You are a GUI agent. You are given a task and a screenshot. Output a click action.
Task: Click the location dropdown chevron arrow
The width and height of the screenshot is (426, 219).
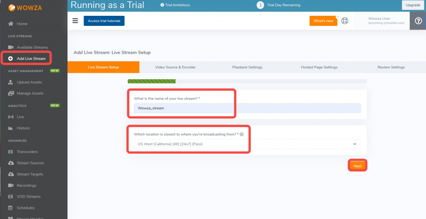(354, 144)
